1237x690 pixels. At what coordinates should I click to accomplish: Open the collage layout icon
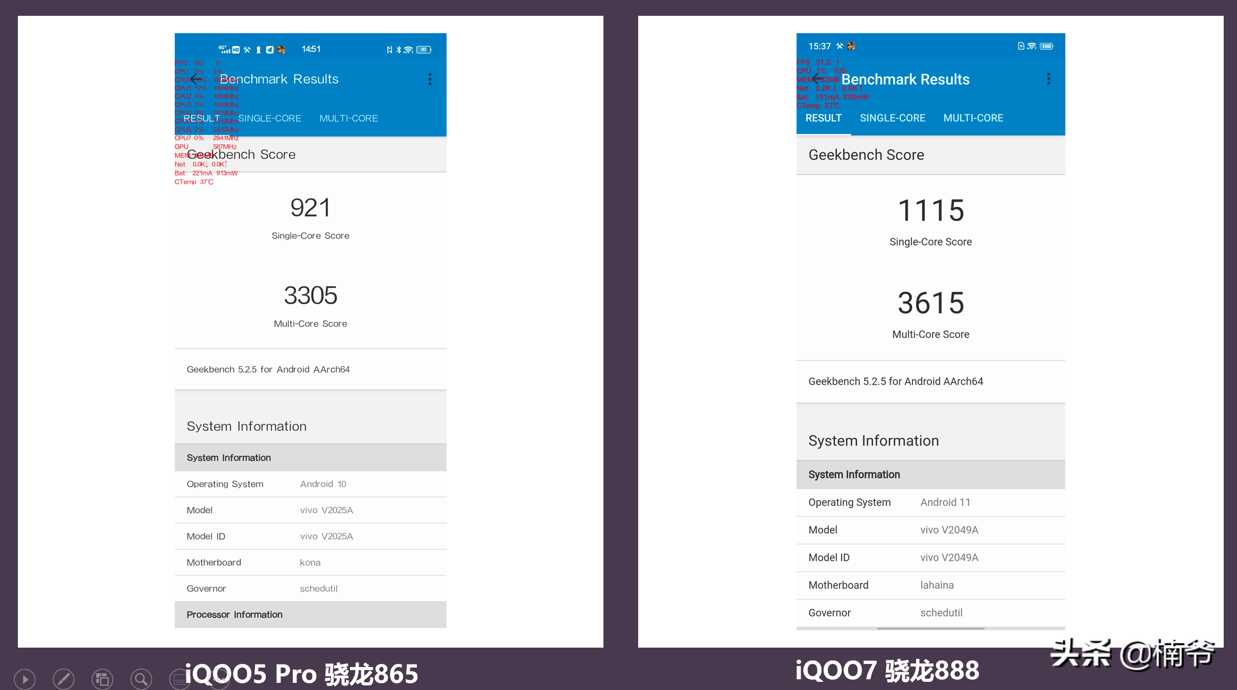[x=102, y=679]
